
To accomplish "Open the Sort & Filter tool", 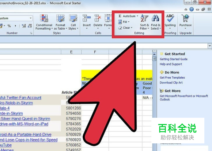I will click(x=144, y=22).
